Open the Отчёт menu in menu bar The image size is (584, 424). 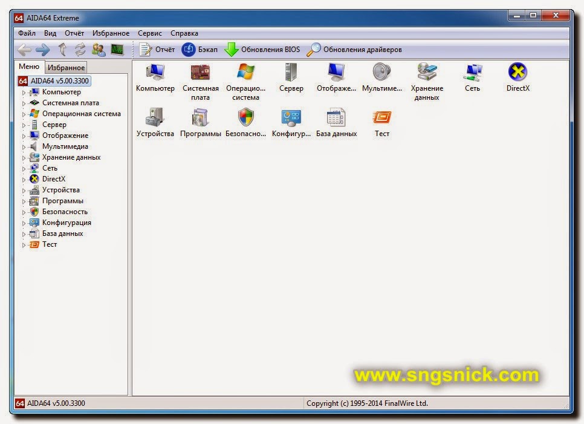click(74, 33)
